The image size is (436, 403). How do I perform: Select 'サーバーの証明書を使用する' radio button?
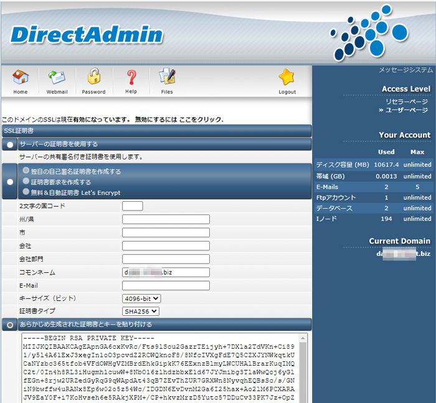(10, 145)
